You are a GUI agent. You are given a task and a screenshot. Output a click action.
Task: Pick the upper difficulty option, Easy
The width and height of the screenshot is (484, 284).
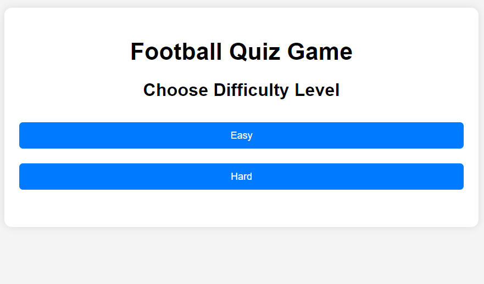(x=241, y=135)
